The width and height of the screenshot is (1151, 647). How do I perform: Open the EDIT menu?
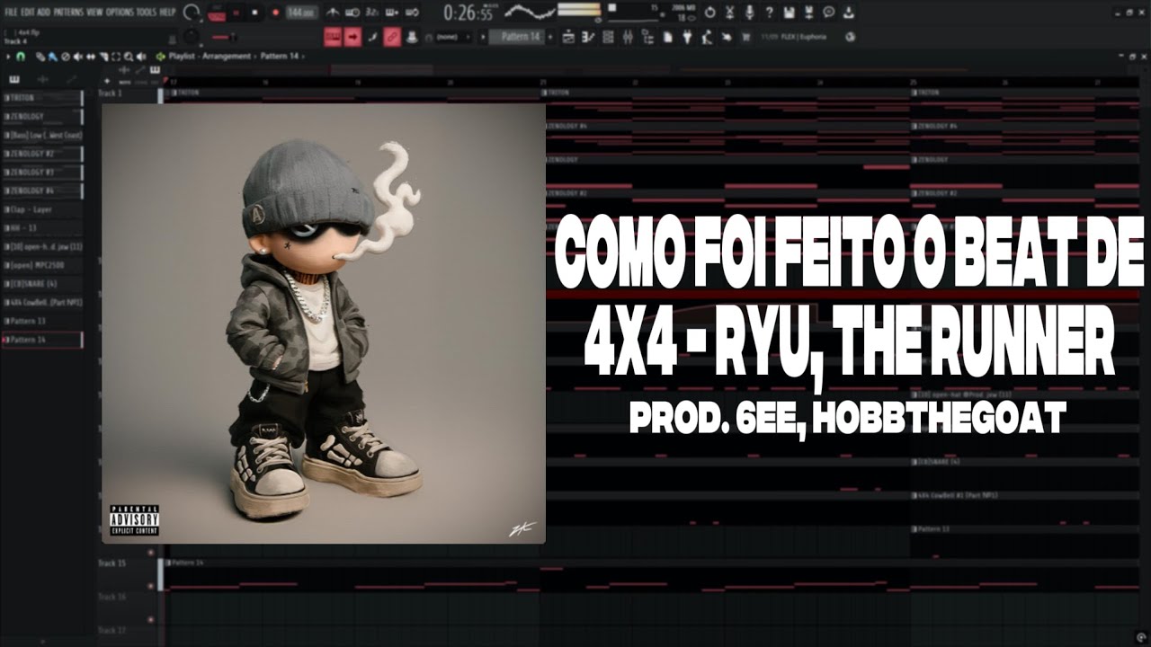tap(27, 13)
